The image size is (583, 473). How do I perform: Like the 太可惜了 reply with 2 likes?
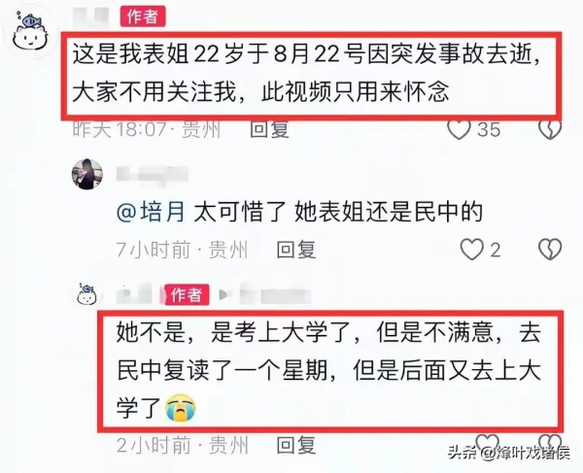click(471, 250)
